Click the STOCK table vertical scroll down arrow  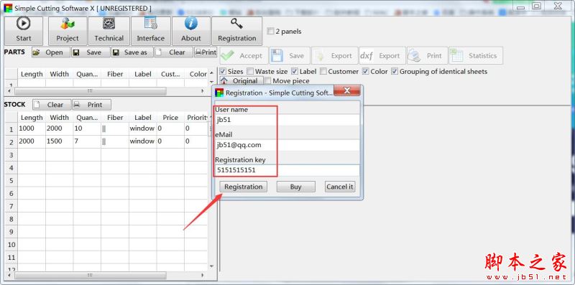point(211,266)
